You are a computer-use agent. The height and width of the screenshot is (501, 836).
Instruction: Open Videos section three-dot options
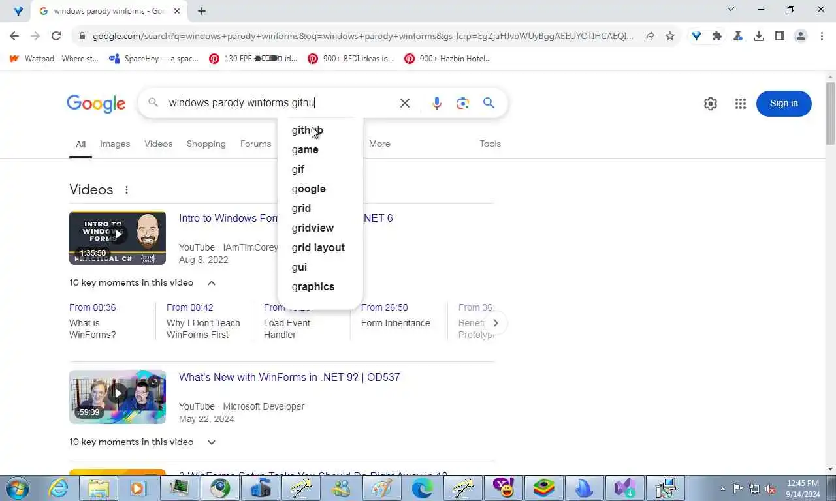(127, 190)
